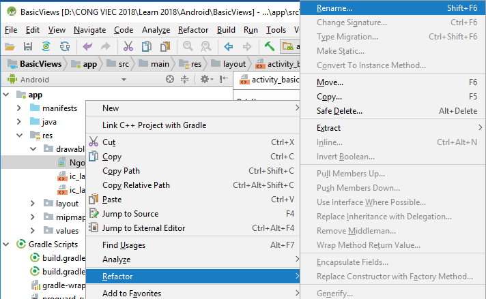Click BasicViews breadcrumb in navigation bar
Viewport: 486px width, 299px height.
[34, 64]
